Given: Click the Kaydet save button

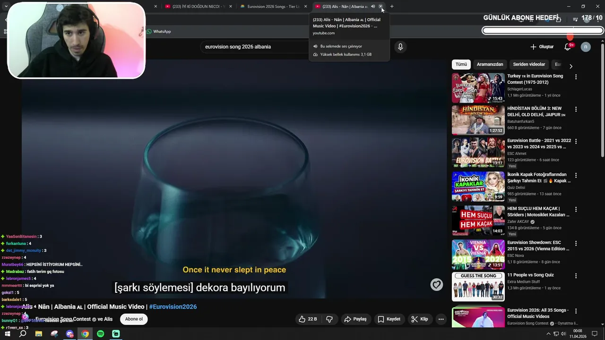Looking at the screenshot, I should coord(389,319).
